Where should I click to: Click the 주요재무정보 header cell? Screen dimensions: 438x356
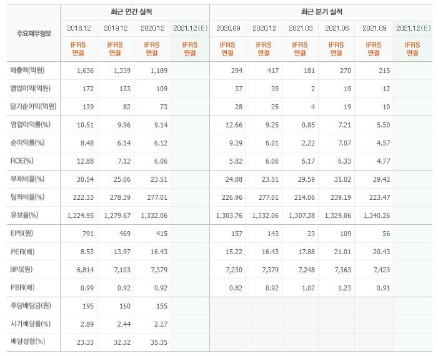point(34,34)
